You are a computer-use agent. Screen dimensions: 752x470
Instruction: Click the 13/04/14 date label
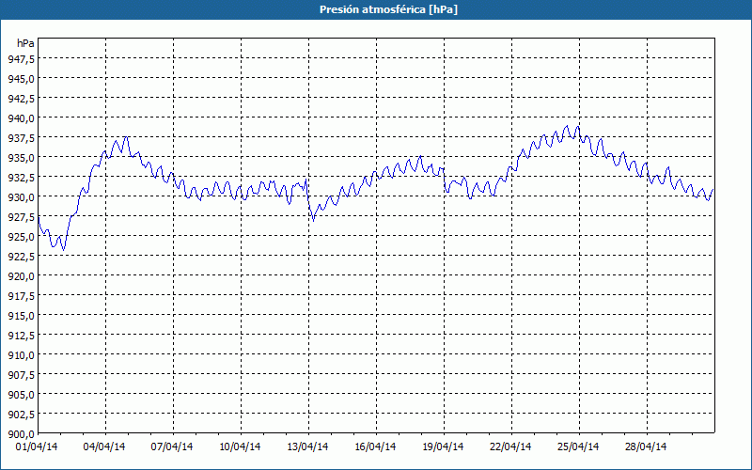click(307, 447)
